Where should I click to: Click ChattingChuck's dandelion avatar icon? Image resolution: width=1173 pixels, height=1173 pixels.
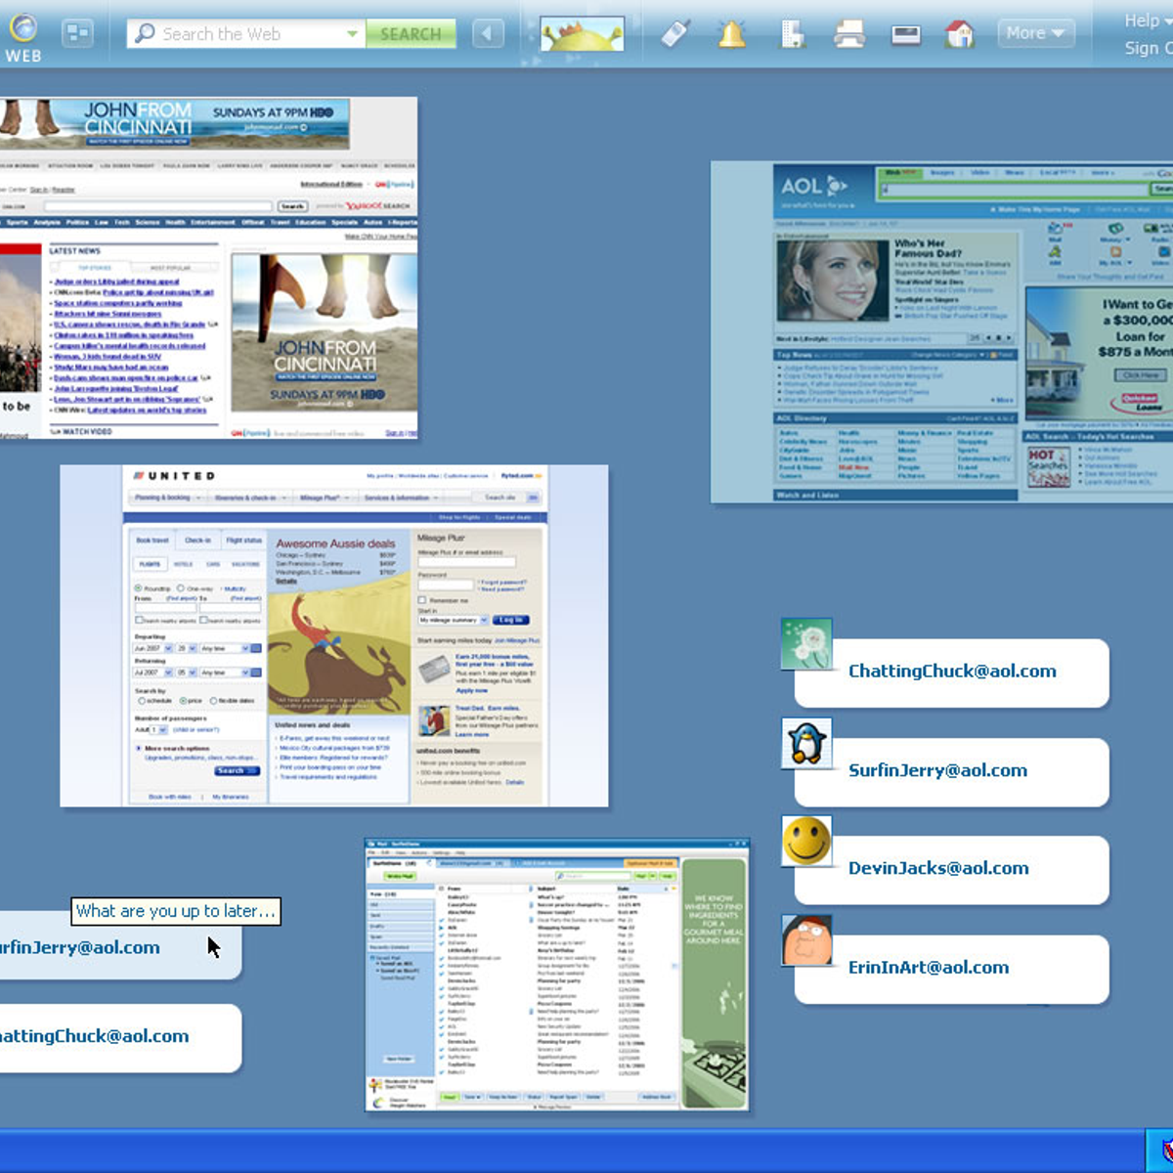click(806, 644)
